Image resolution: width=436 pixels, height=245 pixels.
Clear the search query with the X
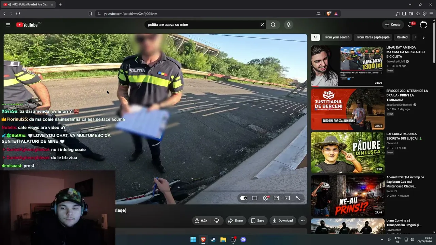pyautogui.click(x=262, y=24)
